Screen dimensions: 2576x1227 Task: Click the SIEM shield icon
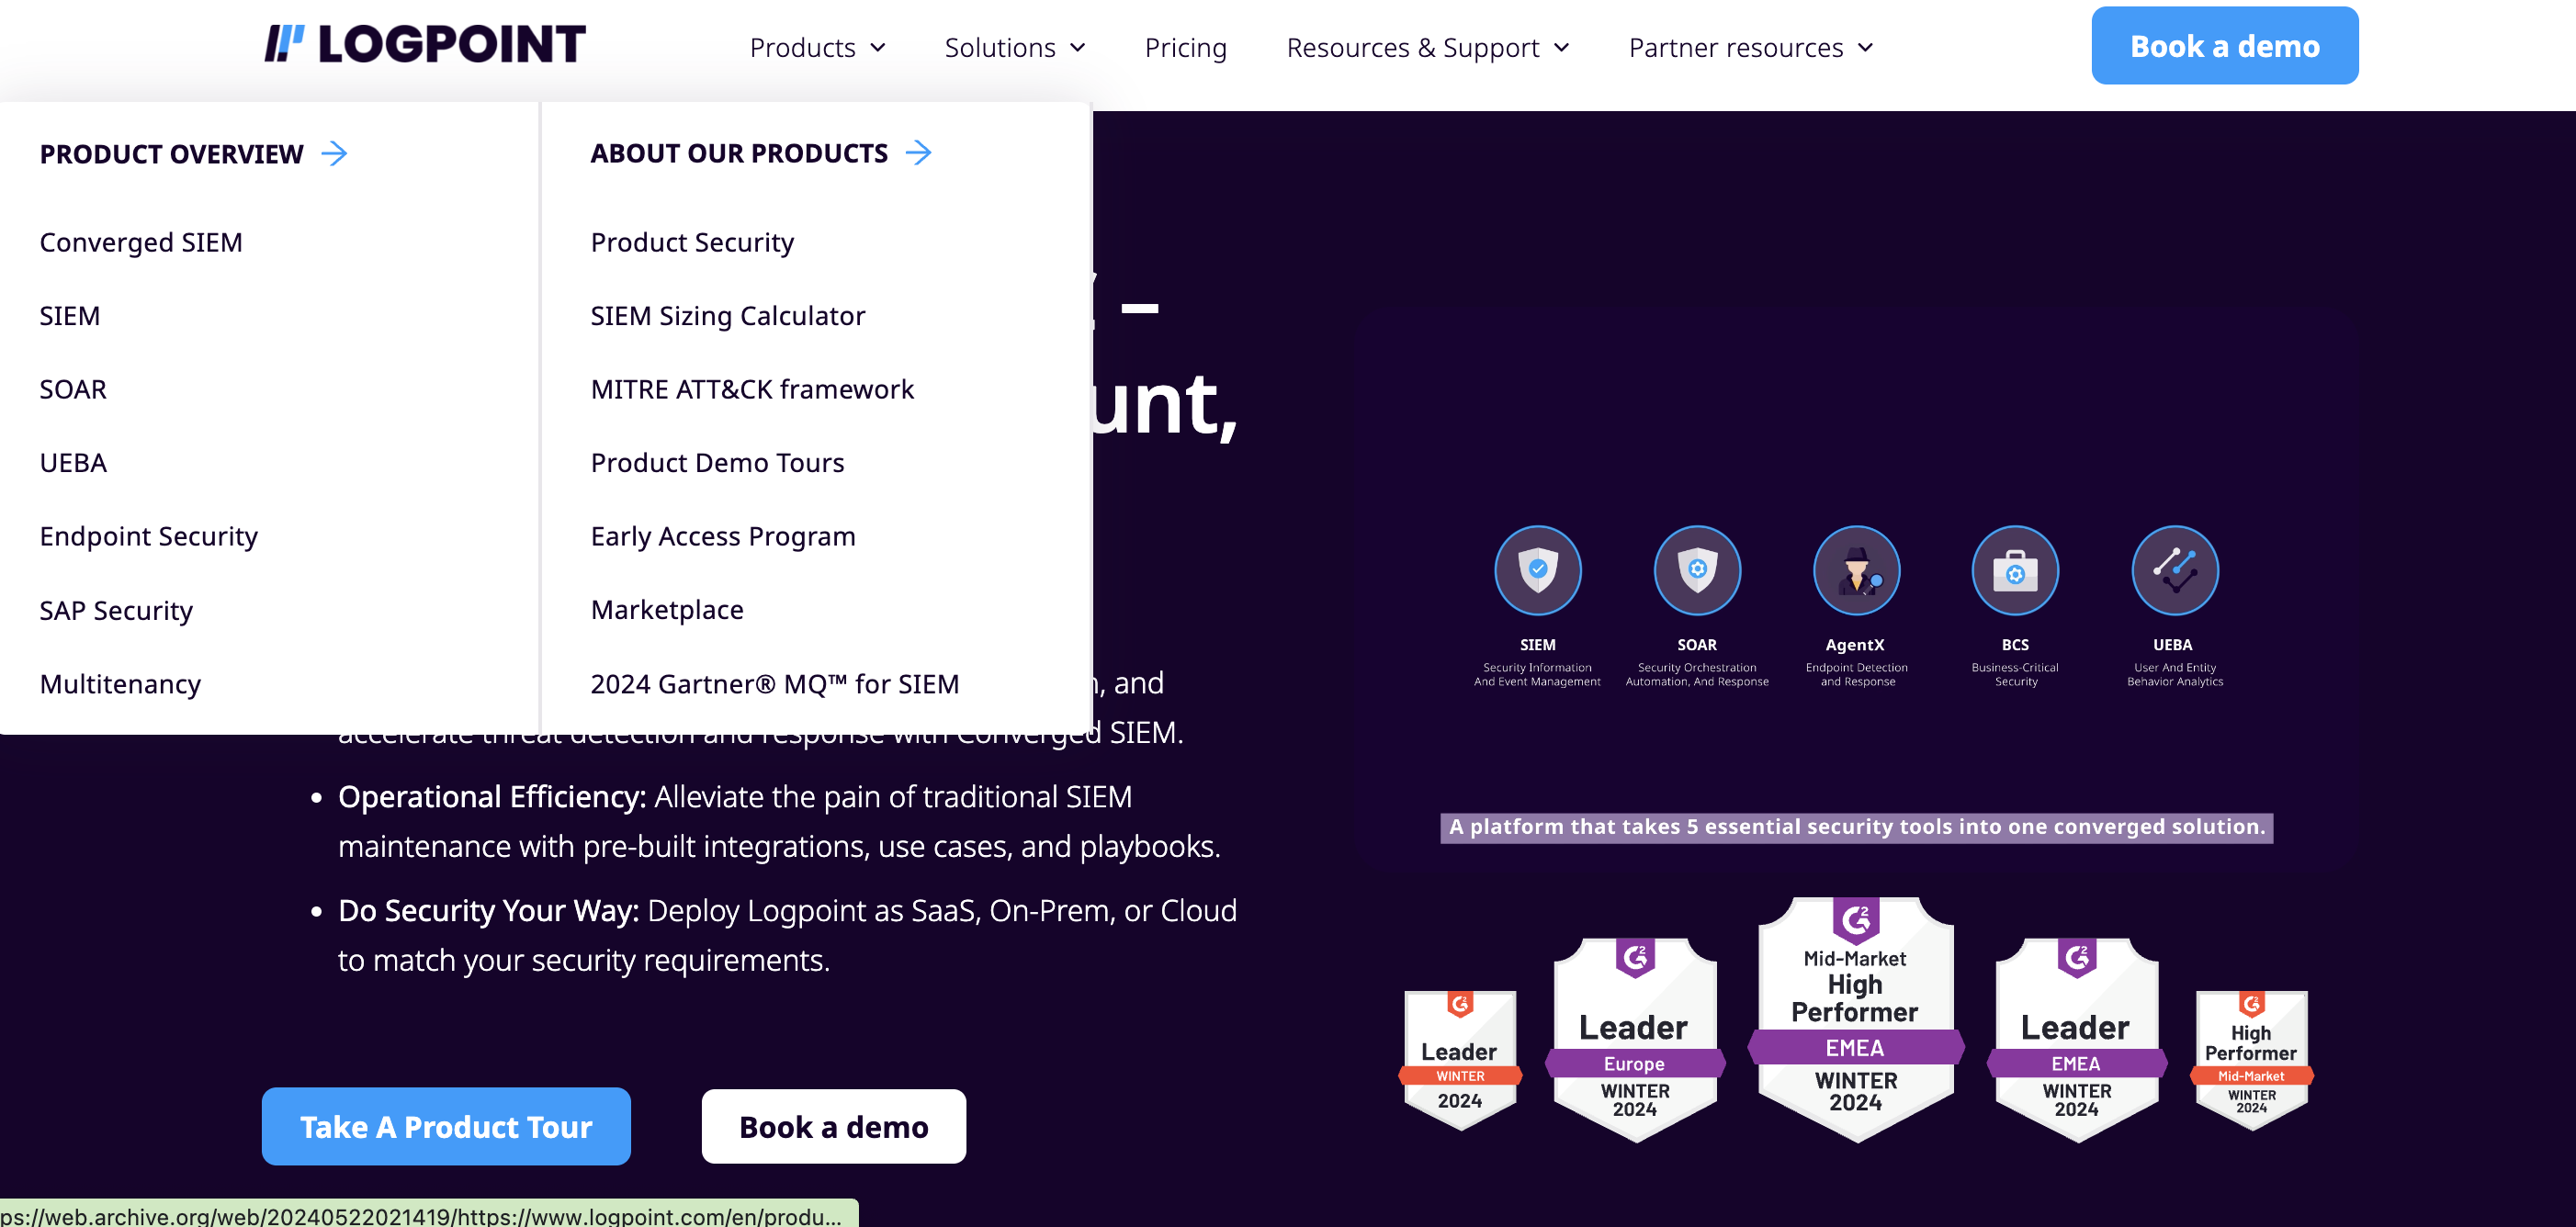pyautogui.click(x=1537, y=570)
